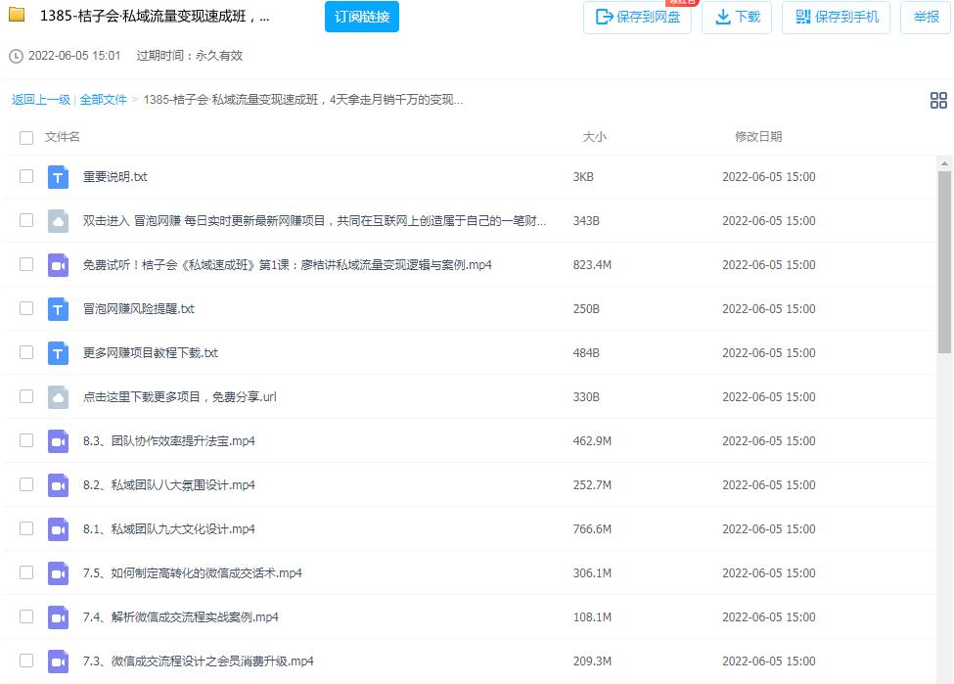Click video icon for 8.1 私域团队九大文化设计

tap(58, 528)
